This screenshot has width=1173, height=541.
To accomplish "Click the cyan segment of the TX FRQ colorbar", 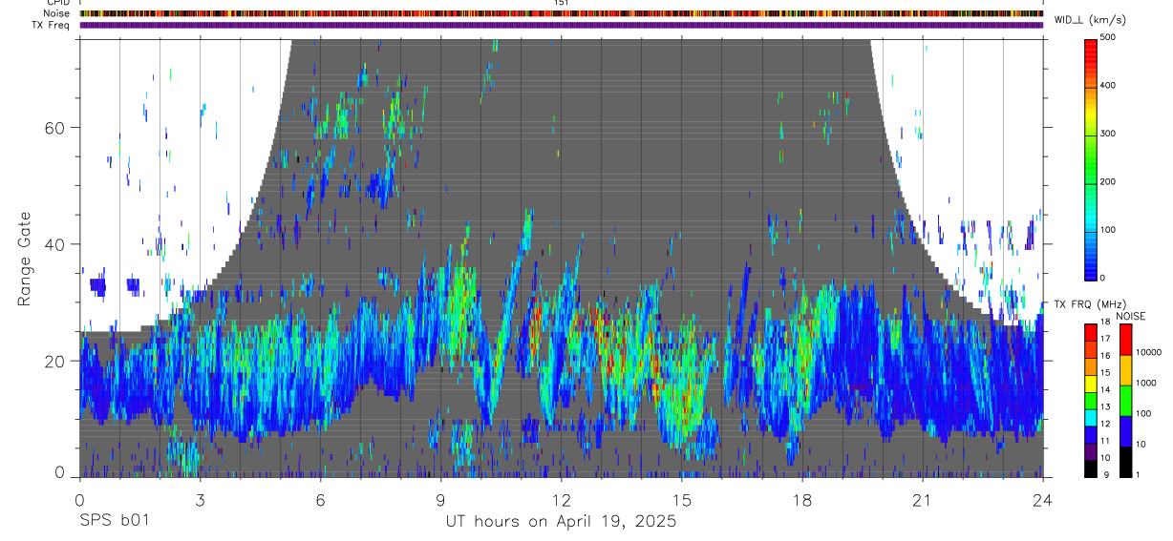I will [x=1090, y=416].
